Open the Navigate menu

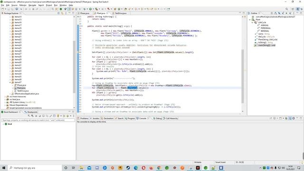pos(32,5)
